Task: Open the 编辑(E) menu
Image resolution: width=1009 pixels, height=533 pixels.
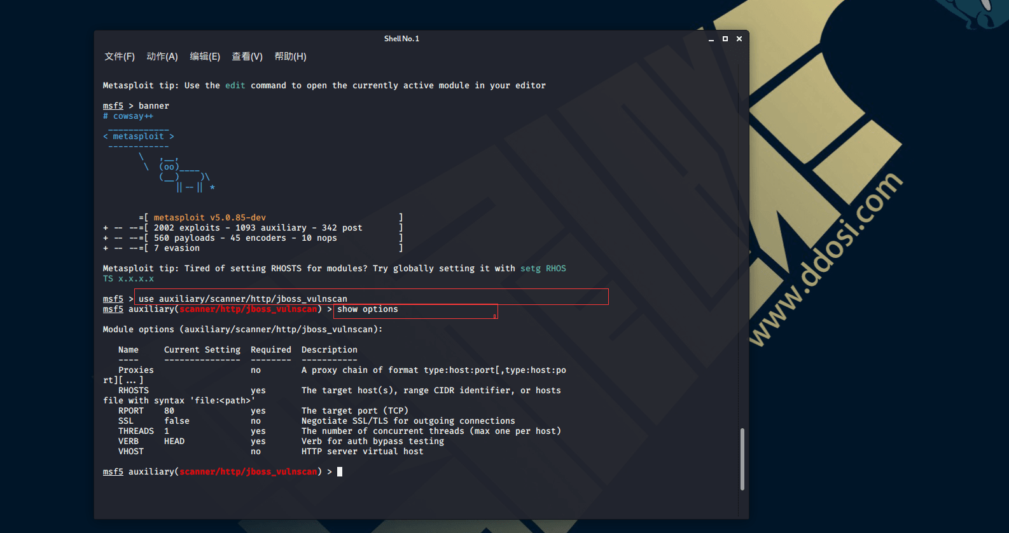Action: (205, 57)
